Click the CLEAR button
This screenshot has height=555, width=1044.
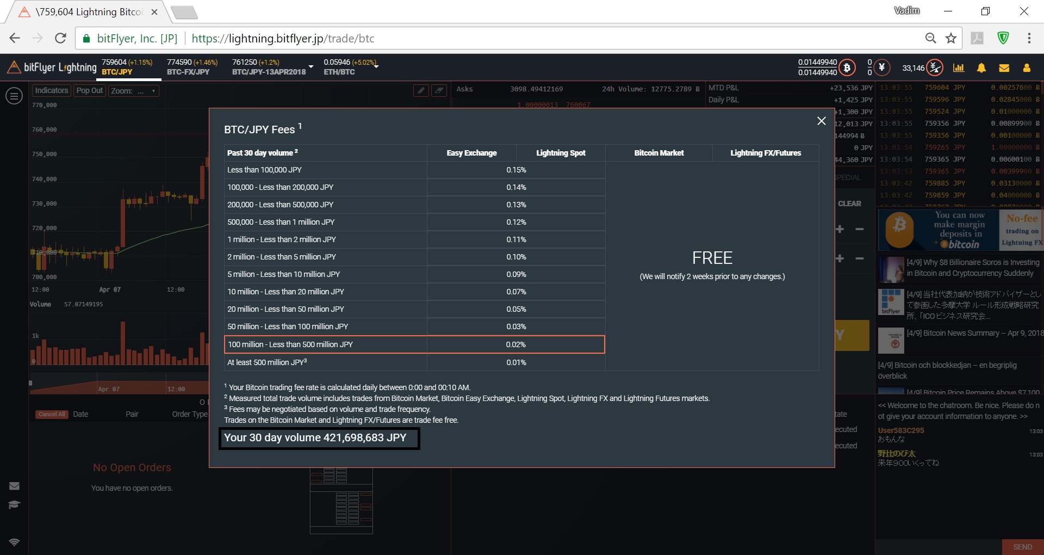click(849, 203)
